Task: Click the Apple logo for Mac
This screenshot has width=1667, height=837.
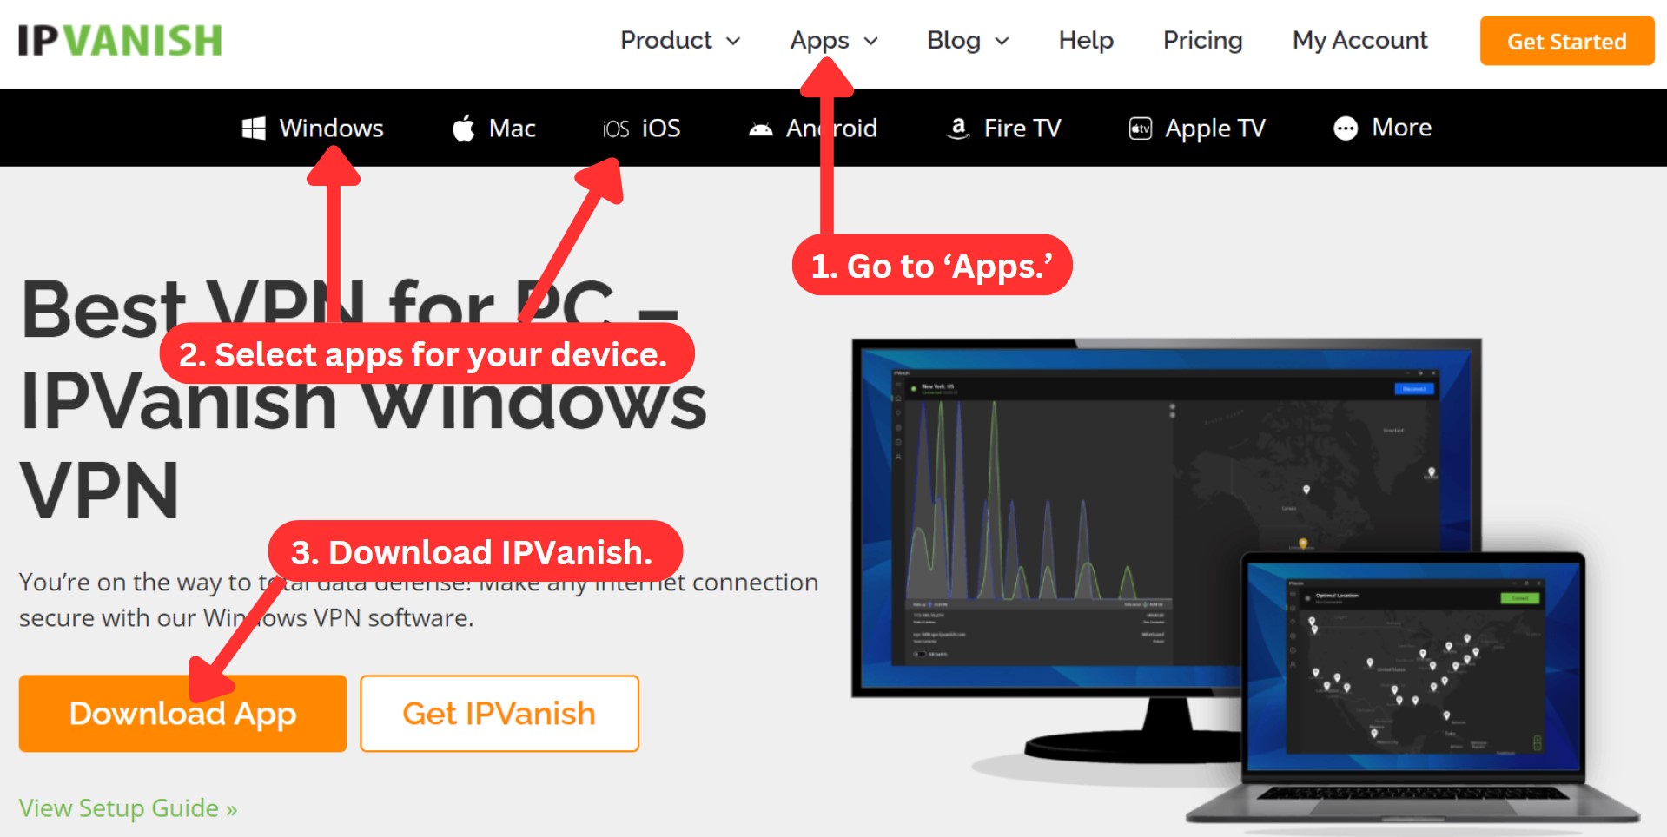Action: pos(464,129)
